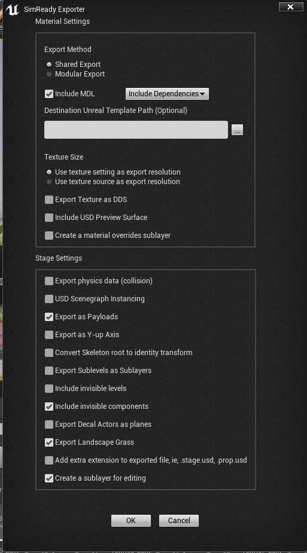This screenshot has width=307, height=553.
Task: Click the Unreal Engine logo icon
Action: (x=13, y=10)
